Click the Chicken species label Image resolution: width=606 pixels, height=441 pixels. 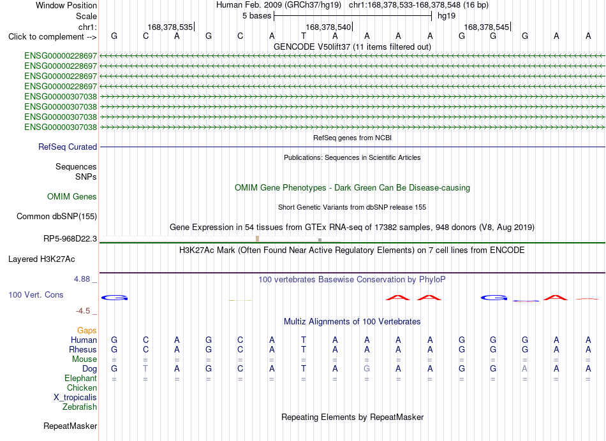pos(82,387)
